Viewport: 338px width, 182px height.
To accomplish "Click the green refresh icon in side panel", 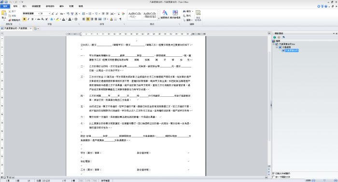I will (x=275, y=37).
